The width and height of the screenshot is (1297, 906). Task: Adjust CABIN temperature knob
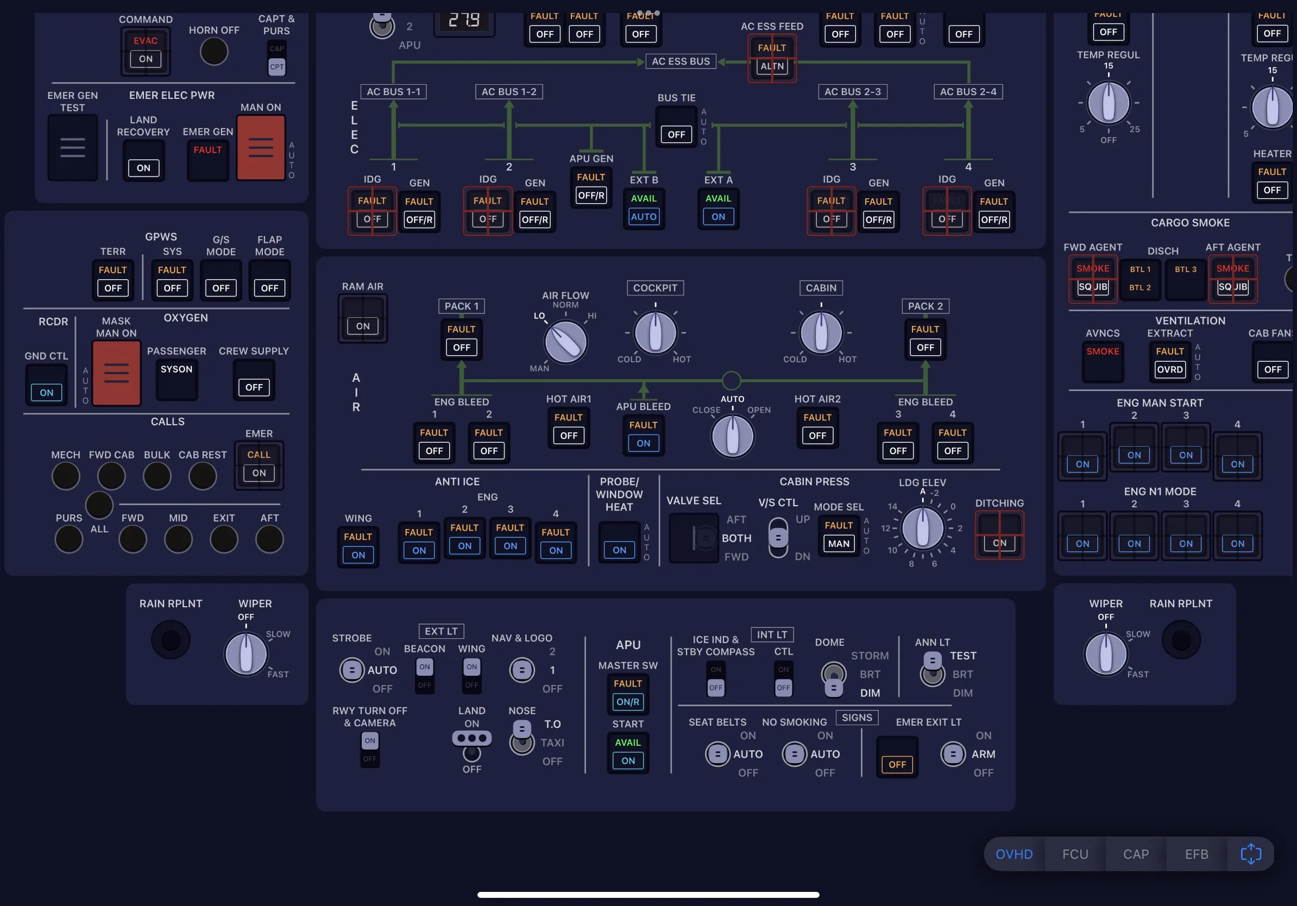click(x=821, y=333)
